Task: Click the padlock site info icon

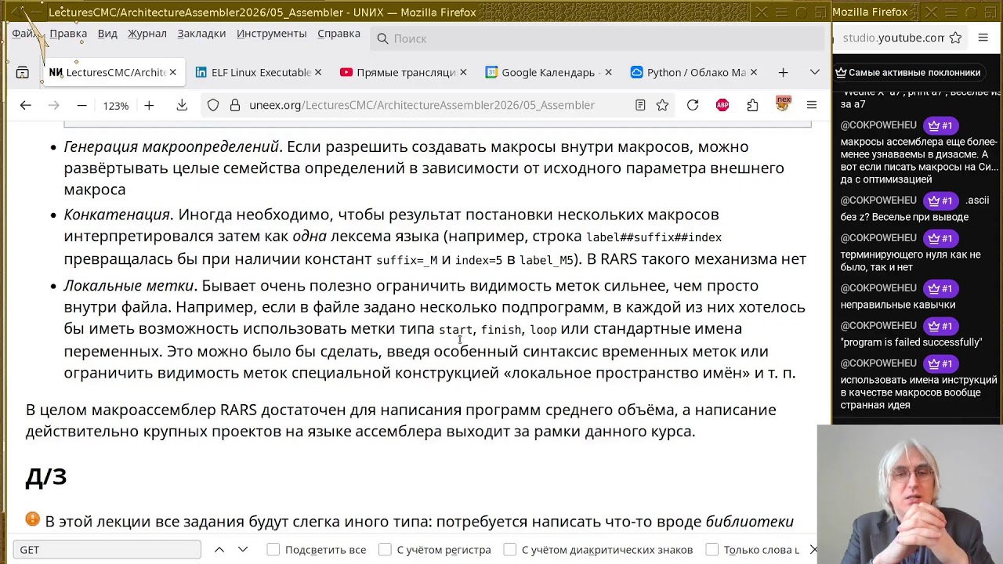Action: click(234, 105)
